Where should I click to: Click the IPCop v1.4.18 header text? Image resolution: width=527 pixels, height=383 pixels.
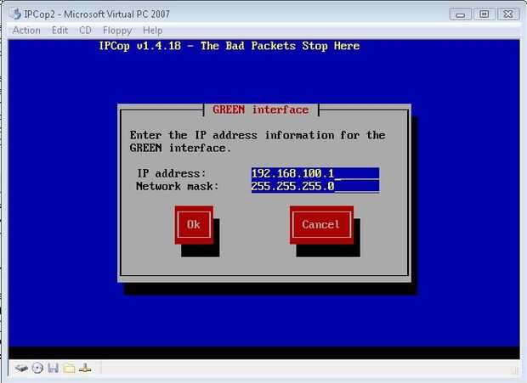pos(229,46)
